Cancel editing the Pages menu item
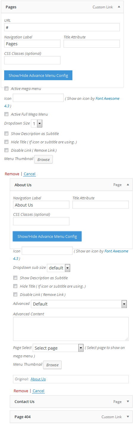 click(30, 174)
